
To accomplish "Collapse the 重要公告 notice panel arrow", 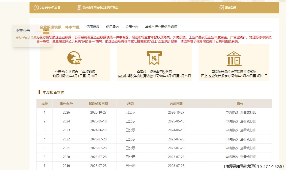I will point(46,31).
